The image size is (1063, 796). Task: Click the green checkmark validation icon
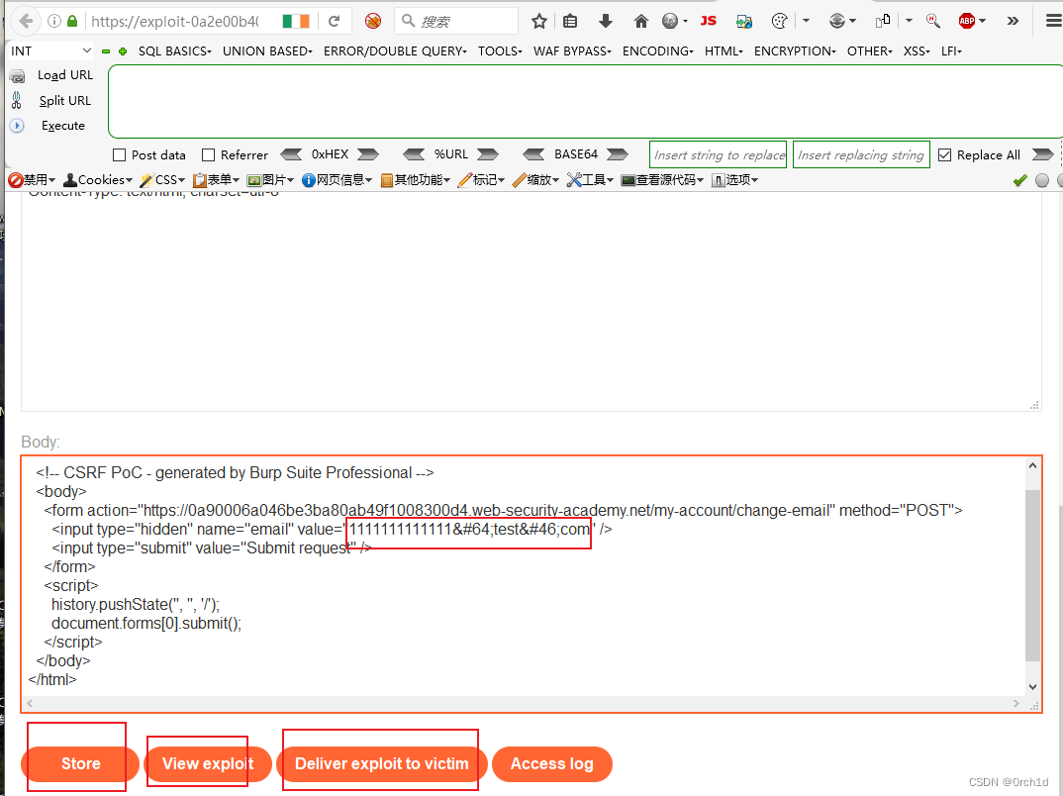coord(1019,180)
